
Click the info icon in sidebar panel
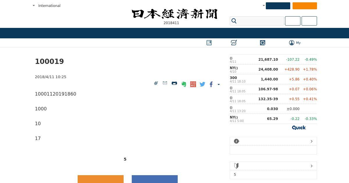click(x=236, y=141)
